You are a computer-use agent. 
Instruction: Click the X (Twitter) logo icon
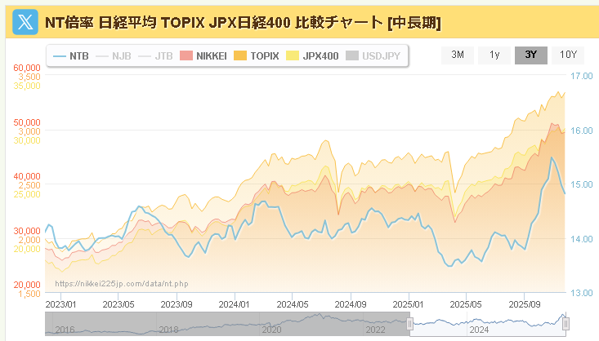tap(27, 23)
